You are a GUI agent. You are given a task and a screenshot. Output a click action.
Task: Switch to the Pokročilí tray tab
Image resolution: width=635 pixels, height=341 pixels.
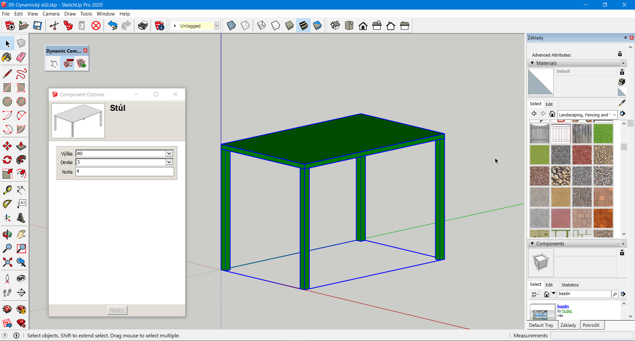[591, 325]
